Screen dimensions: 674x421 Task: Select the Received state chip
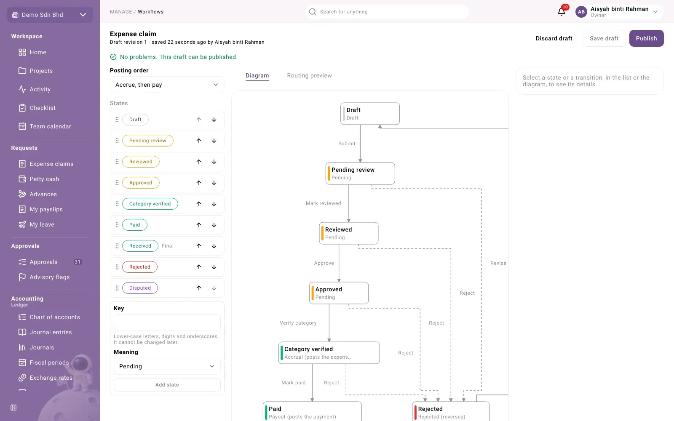pos(140,246)
